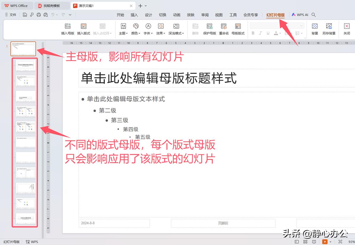Open the 放映 ribbon tab
Image resolution: width=355 pixels, height=245 pixels.
coord(191,14)
